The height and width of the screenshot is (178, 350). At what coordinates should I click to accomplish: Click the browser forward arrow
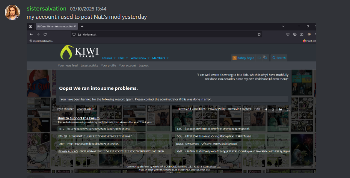(x=38, y=35)
